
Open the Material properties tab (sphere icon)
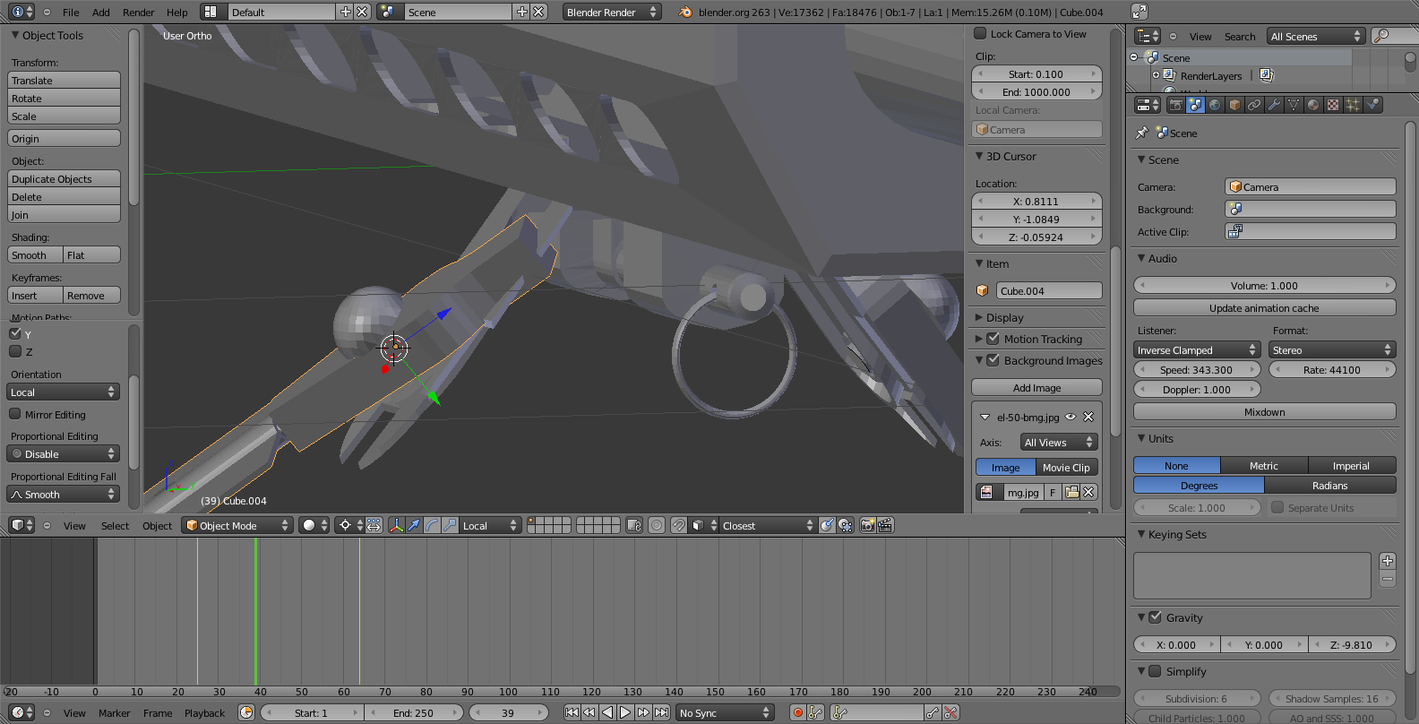pyautogui.click(x=1313, y=105)
